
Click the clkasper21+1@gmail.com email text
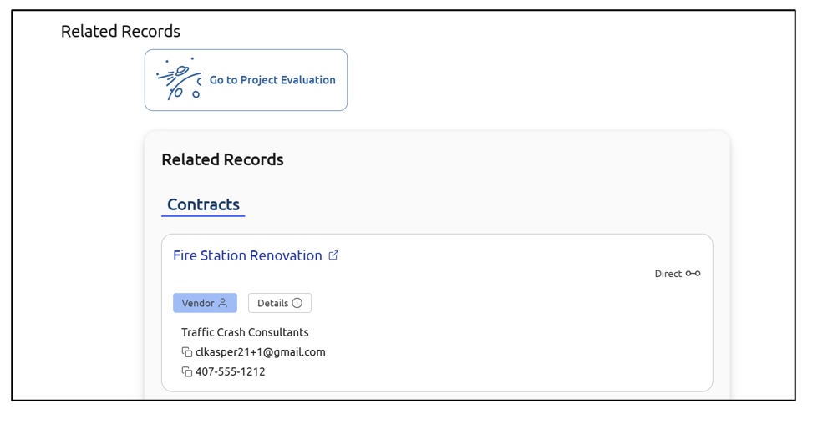[x=260, y=352]
